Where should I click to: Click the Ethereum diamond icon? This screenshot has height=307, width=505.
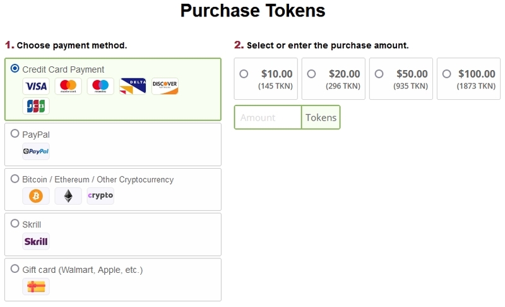(x=68, y=196)
